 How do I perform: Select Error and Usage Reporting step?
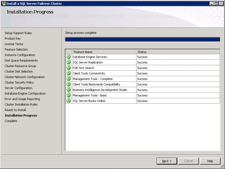[x=22, y=99]
